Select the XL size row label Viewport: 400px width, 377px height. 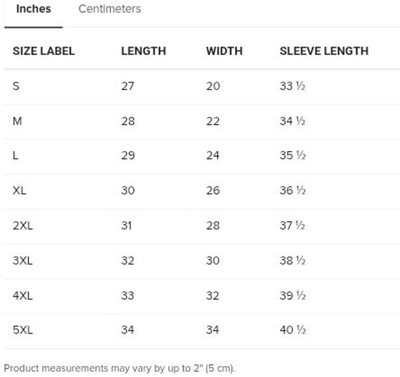19,191
